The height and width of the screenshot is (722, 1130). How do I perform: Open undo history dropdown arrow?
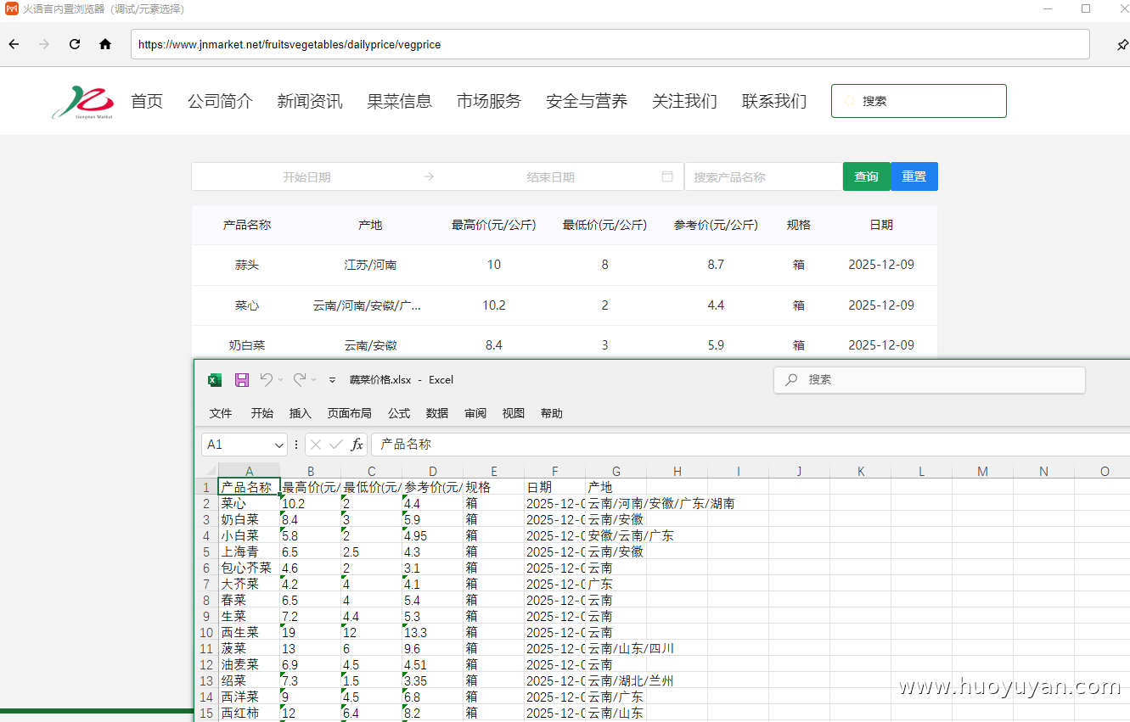click(281, 379)
